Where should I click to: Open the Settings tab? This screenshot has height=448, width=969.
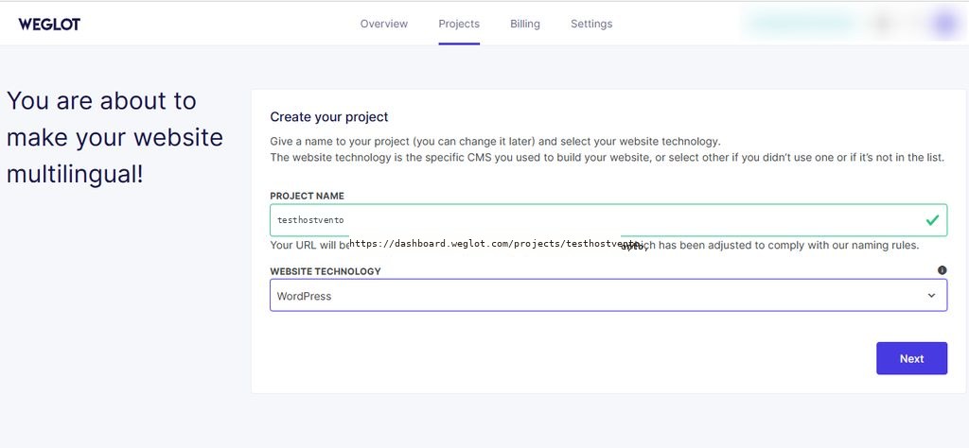coord(591,24)
